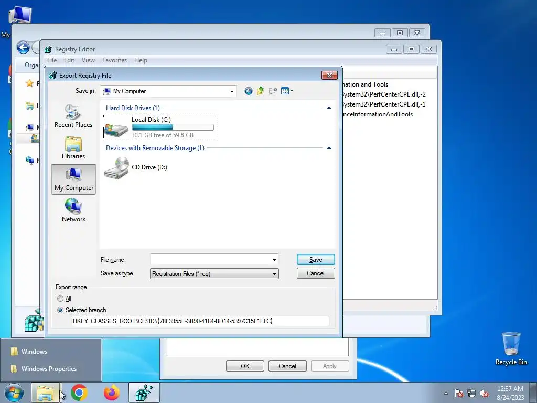Collapse Devices with Removable Storage group
Screen dimensions: 537x403
coord(329,148)
